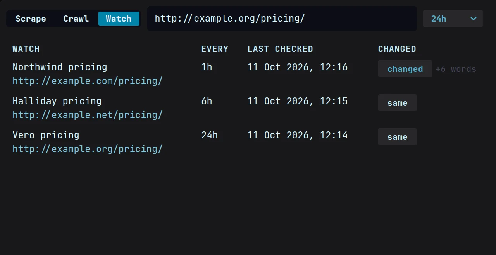Image resolution: width=496 pixels, height=255 pixels.
Task: Click the 'same' badge for Halliday pricing
Action: coord(398,103)
